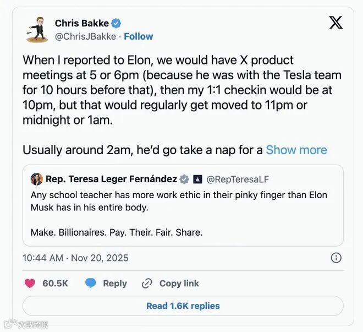The image size is (363, 332).
Task: Open the 10:44 AM Nov 20, 2025 timestamp
Action: pyautogui.click(x=75, y=258)
